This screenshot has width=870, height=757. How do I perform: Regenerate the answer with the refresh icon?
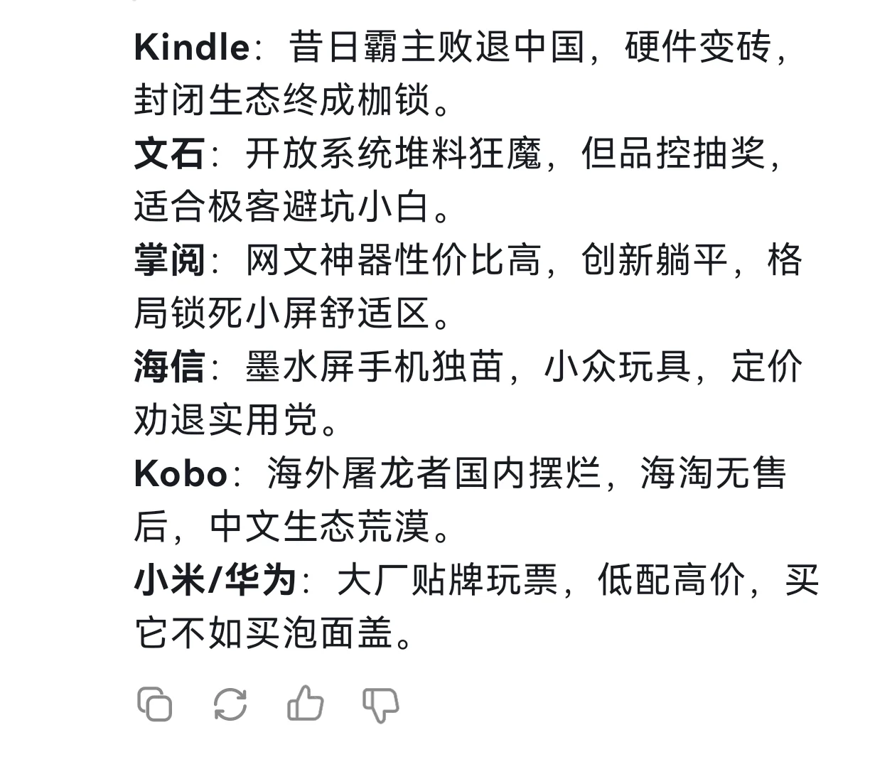230,704
